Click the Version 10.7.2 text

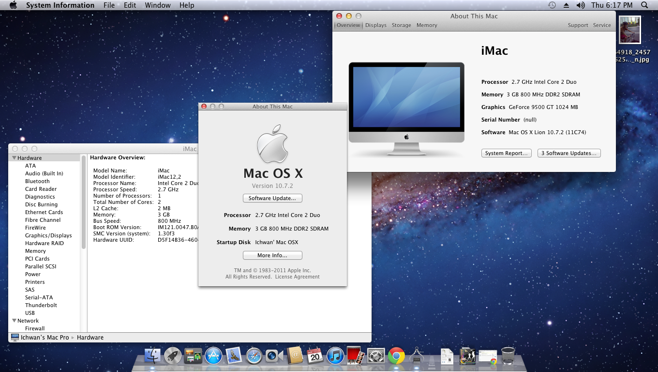click(272, 186)
